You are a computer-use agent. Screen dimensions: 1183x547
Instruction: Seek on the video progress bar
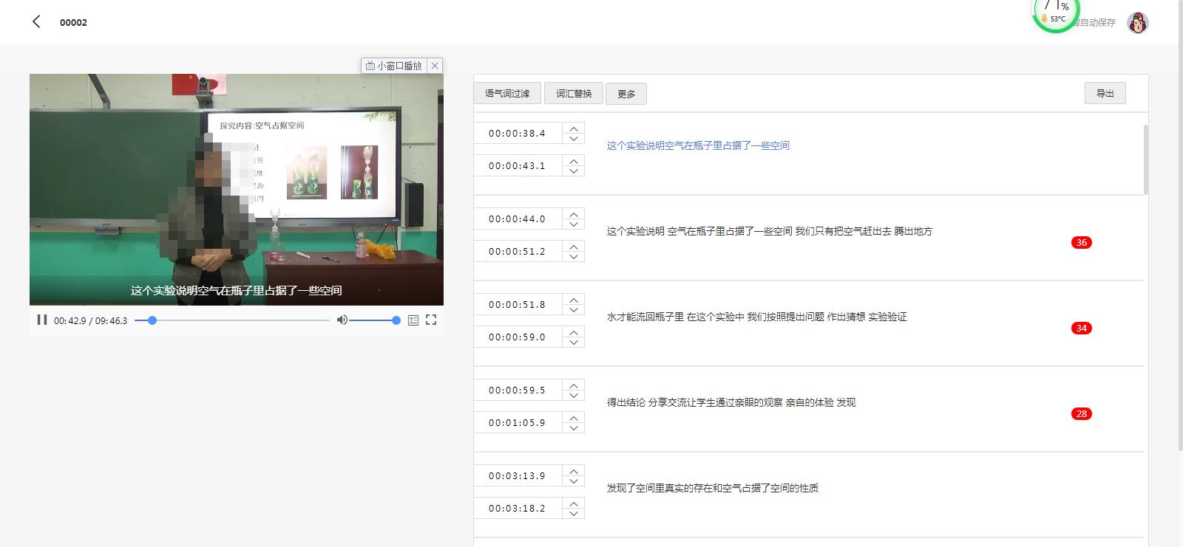[x=232, y=320]
